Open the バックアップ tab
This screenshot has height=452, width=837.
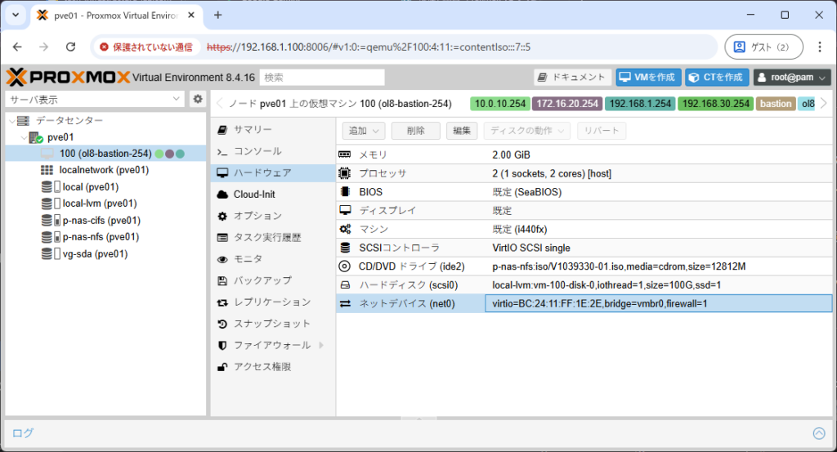[273, 280]
